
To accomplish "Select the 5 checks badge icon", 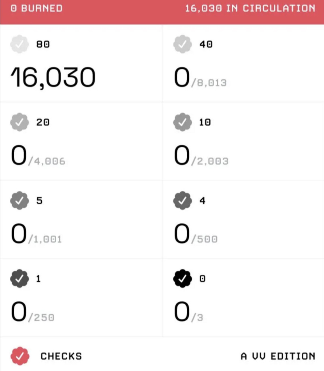I will pos(19,200).
